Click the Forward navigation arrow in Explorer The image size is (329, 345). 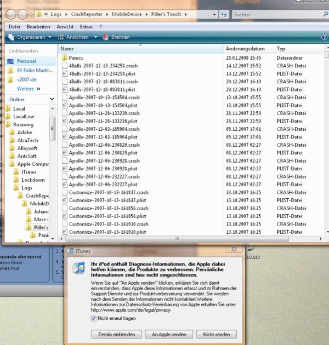pyautogui.click(x=22, y=14)
